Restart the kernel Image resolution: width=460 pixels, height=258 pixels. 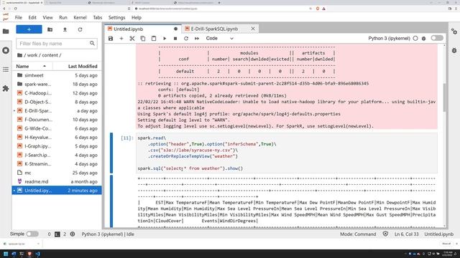click(x=186, y=38)
